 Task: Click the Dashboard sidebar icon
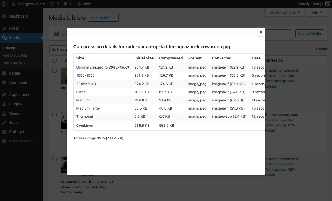click(5, 16)
